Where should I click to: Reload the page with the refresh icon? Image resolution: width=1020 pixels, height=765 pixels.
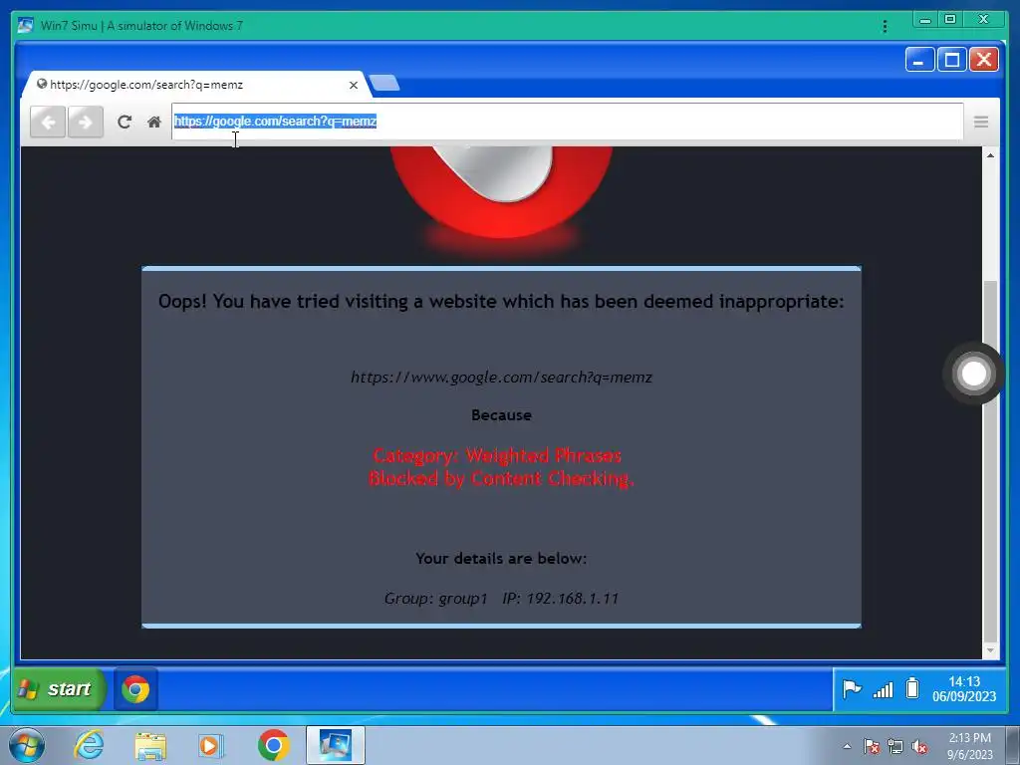tap(125, 122)
